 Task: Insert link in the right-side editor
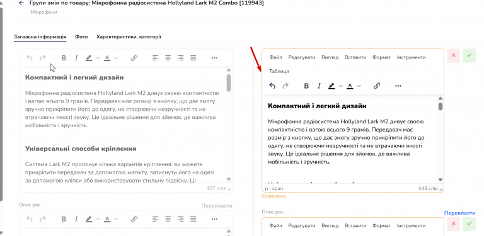[x=377, y=86]
